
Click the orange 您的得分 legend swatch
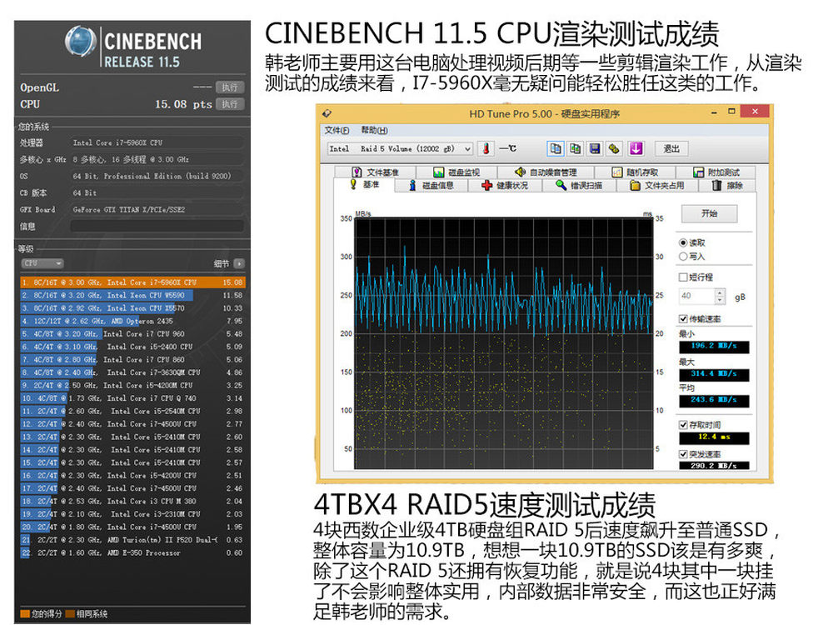(24, 614)
